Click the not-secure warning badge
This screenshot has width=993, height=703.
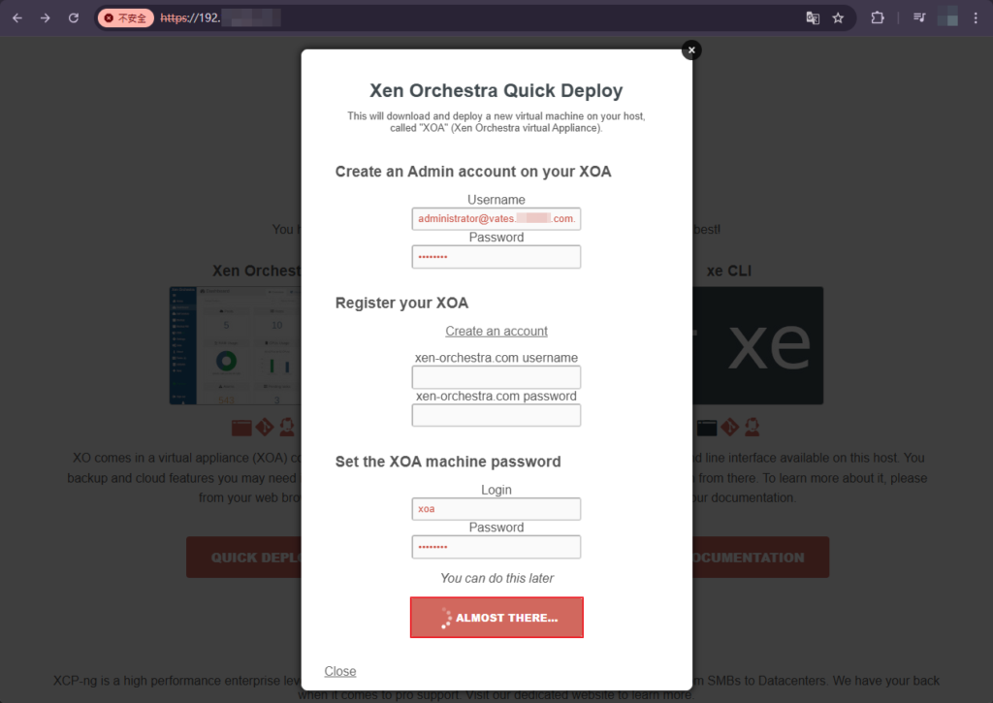[125, 17]
